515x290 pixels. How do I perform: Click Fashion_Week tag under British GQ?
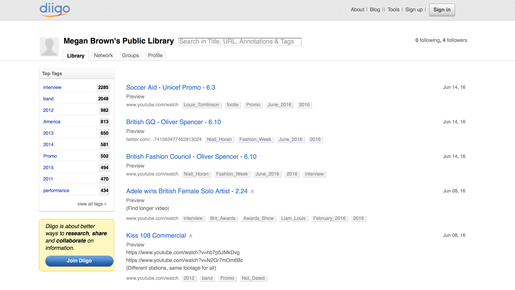click(x=255, y=139)
